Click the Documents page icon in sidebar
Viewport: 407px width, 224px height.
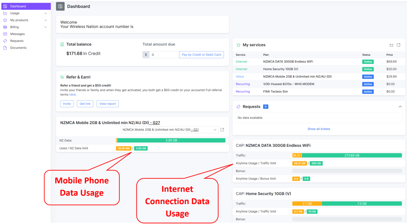click(5, 47)
